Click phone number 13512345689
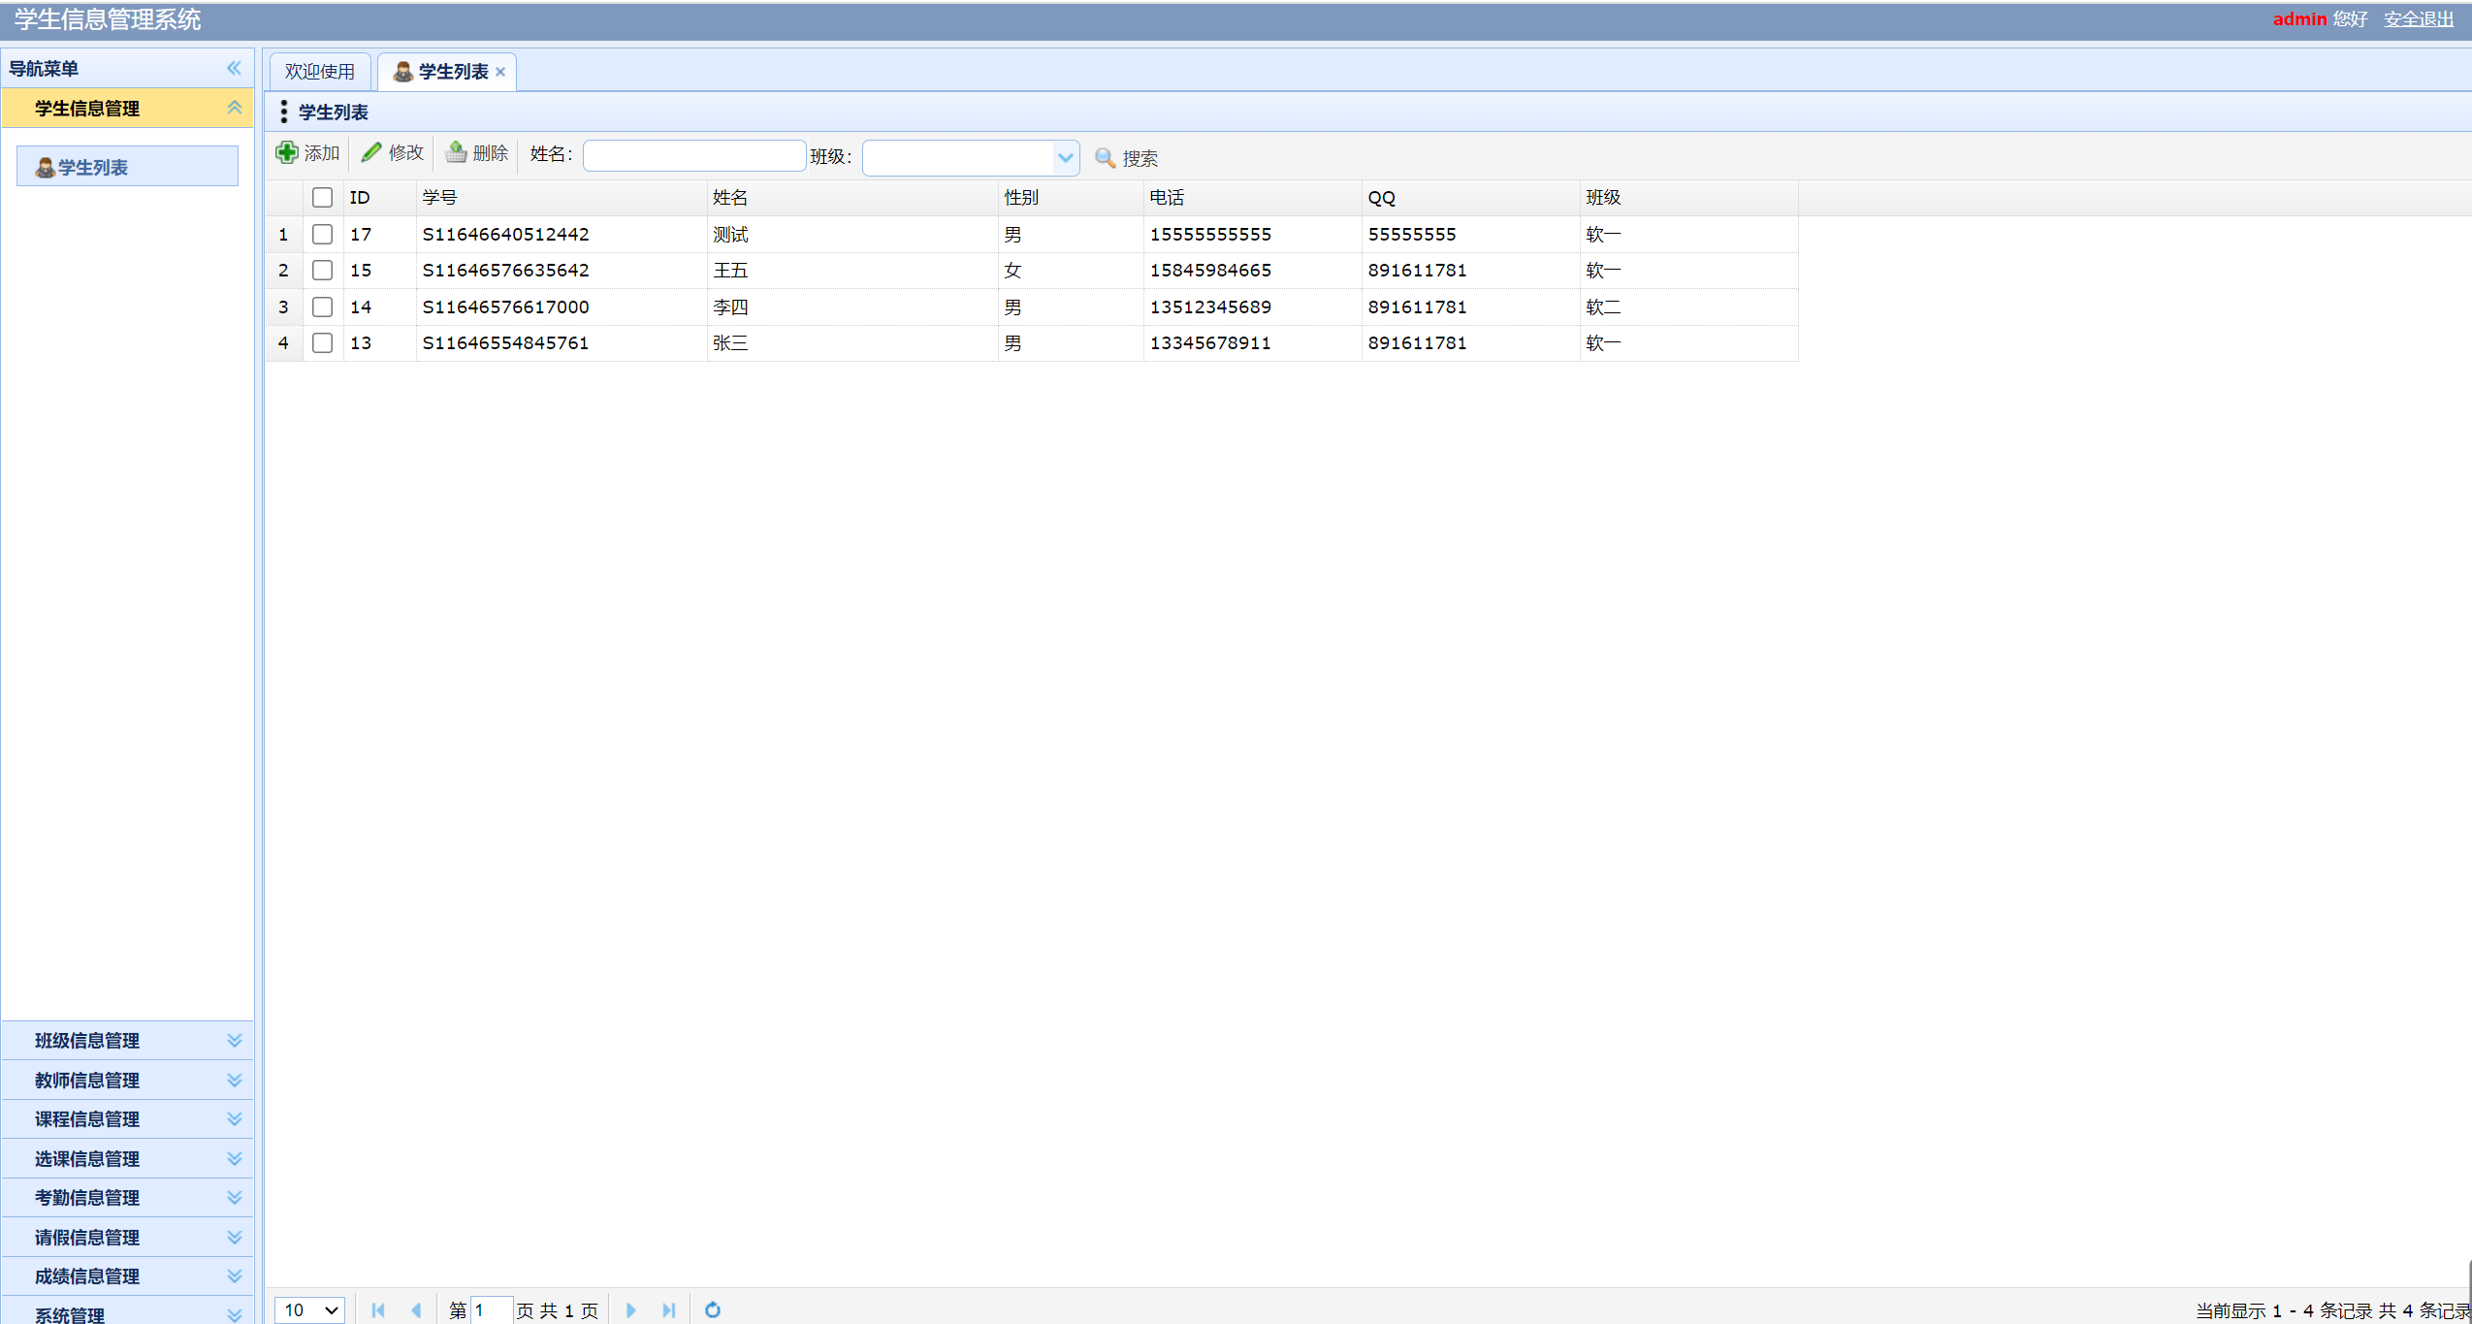Image resolution: width=2472 pixels, height=1324 pixels. coord(1210,307)
